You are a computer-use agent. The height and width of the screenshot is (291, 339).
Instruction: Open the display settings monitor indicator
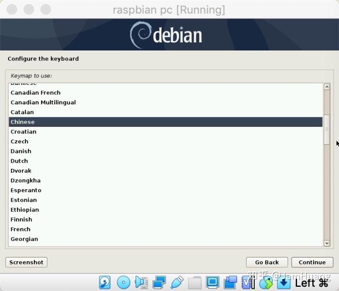pos(212,283)
